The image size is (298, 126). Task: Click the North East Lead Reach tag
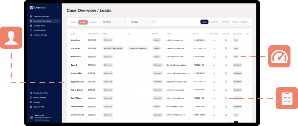click(x=138, y=48)
